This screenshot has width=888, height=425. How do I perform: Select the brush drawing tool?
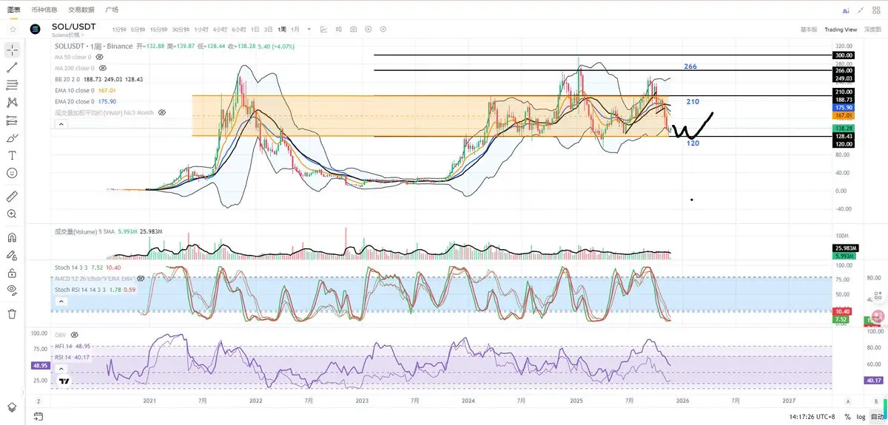(x=12, y=138)
